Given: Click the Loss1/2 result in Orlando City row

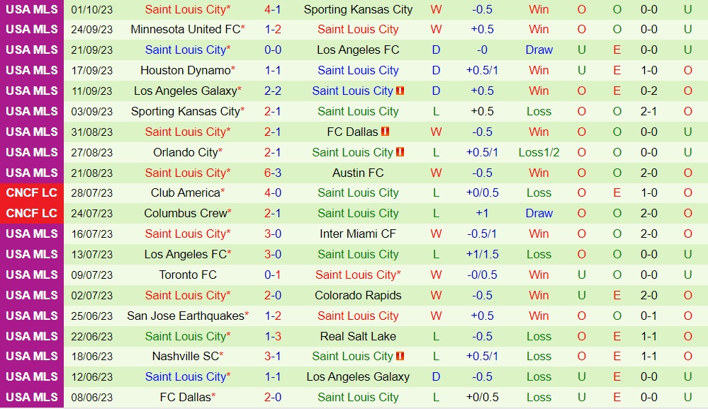Looking at the screenshot, I should coord(539,152).
